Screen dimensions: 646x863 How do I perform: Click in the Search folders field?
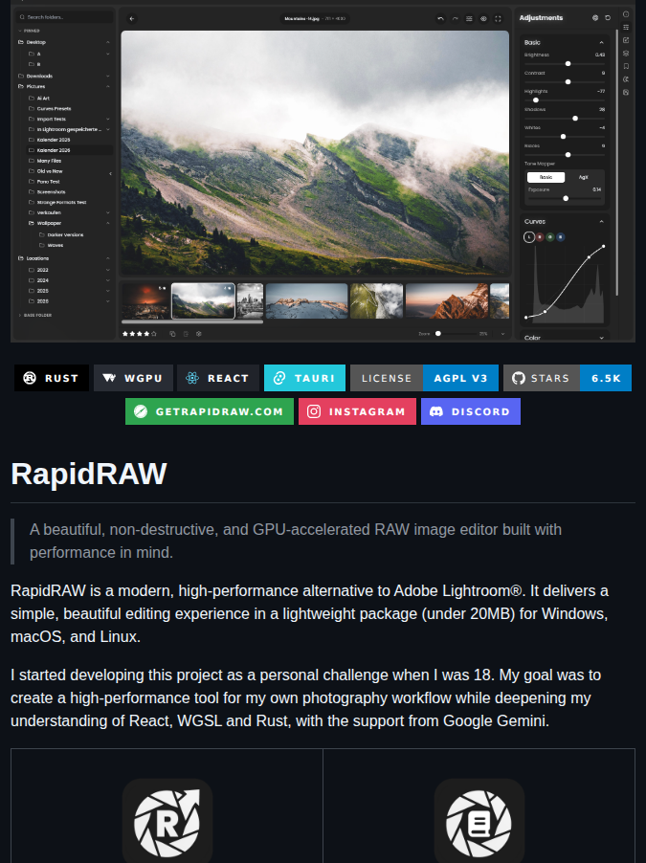pos(65,17)
